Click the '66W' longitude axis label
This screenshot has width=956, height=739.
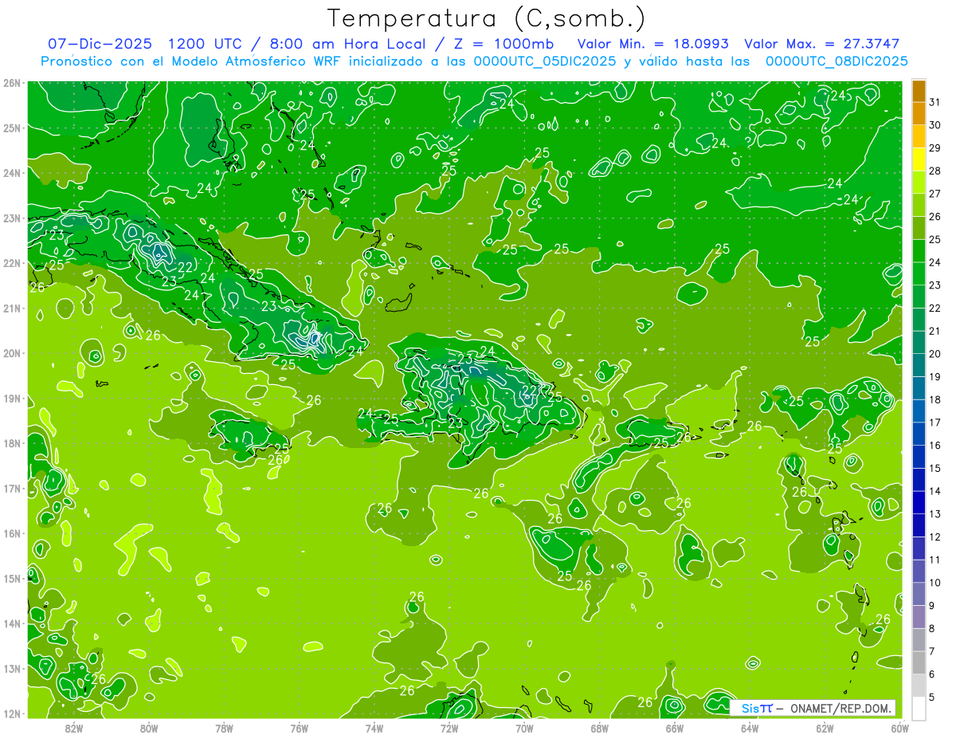(674, 728)
